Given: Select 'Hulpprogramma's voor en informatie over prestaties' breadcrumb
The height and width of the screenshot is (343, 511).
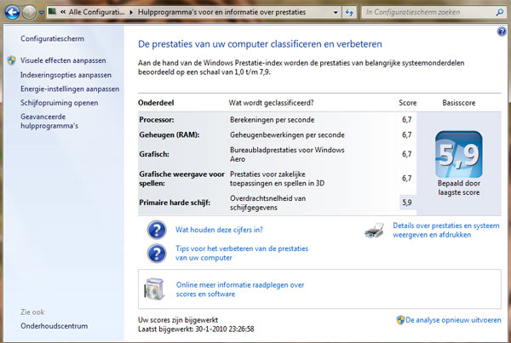Looking at the screenshot, I should (221, 12).
